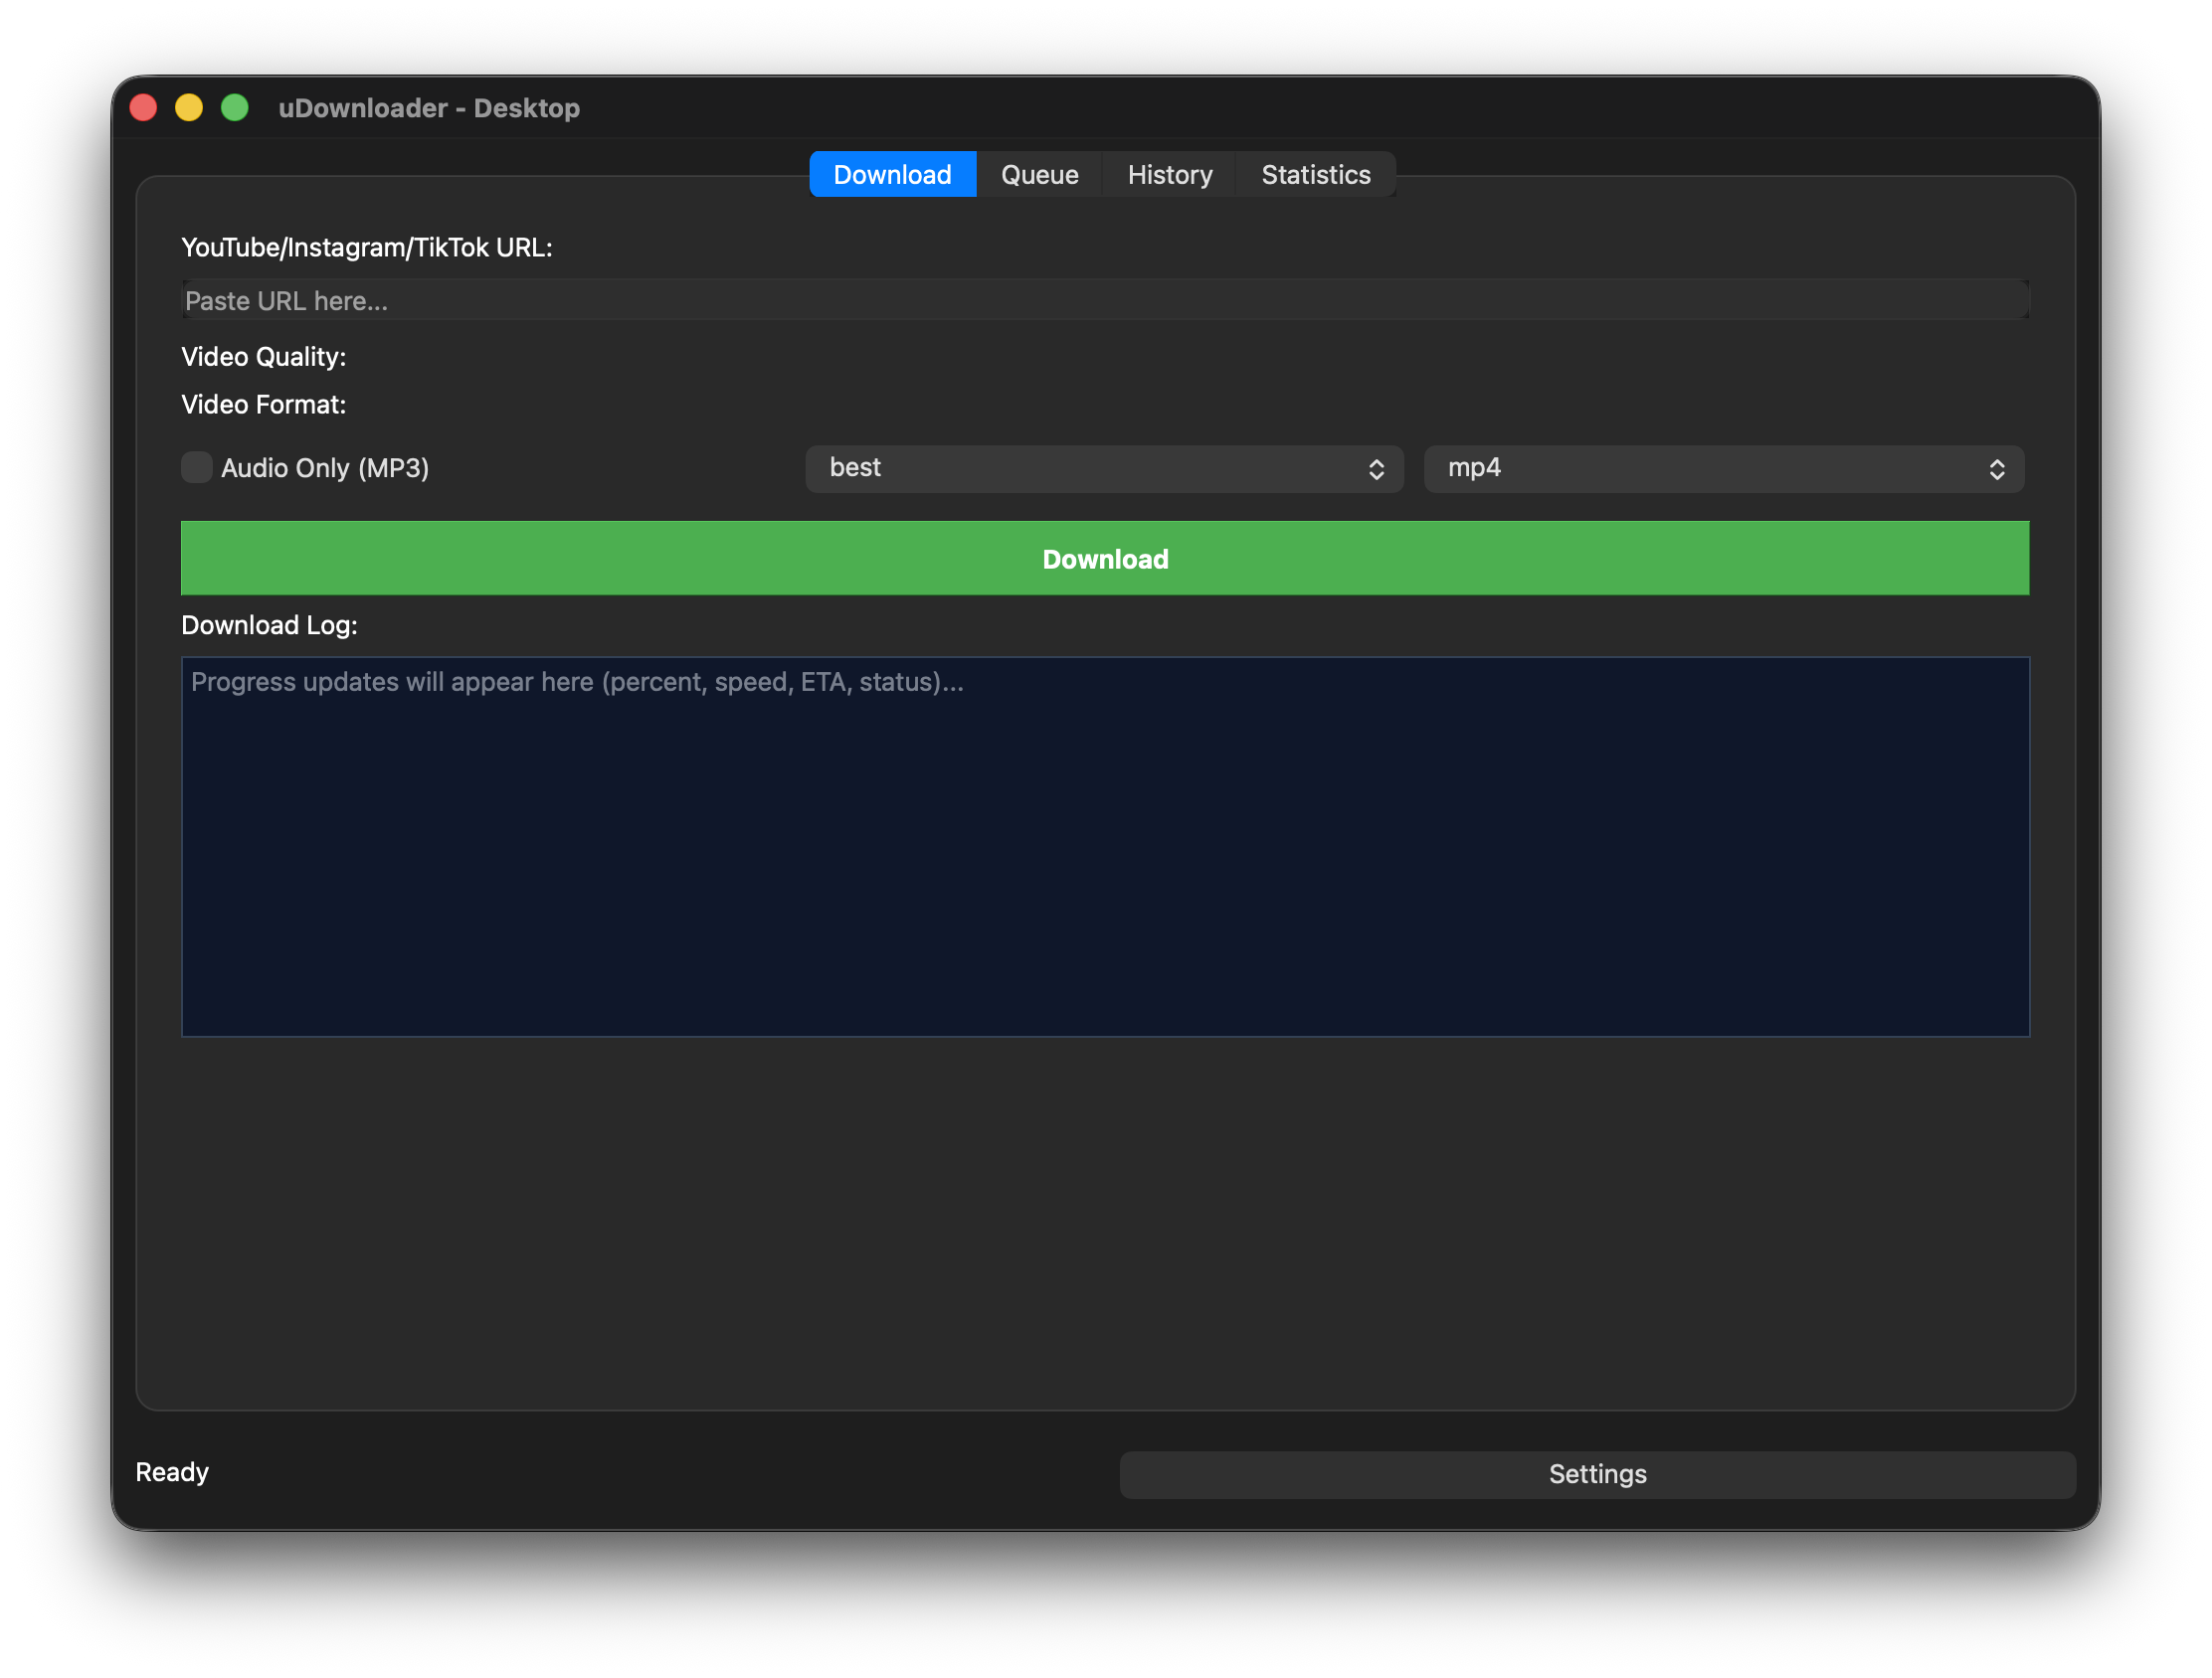
Task: Open Settings from the bottom bar
Action: tap(1597, 1474)
